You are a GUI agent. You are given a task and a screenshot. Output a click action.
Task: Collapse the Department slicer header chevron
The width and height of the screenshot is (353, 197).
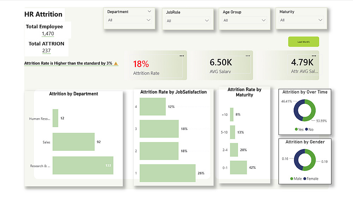pyautogui.click(x=149, y=12)
